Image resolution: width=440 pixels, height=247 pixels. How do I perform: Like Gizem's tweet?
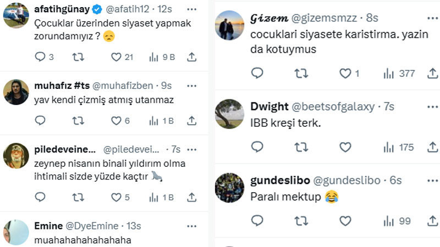click(345, 73)
